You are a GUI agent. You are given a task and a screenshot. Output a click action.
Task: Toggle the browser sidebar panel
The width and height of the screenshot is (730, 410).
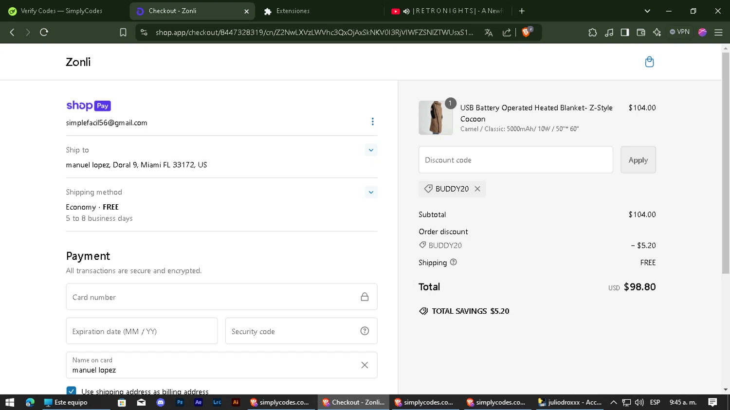(x=625, y=32)
